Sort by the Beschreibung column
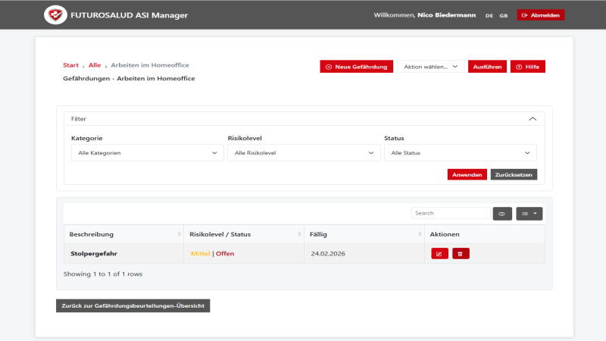606x341 pixels. tap(123, 234)
